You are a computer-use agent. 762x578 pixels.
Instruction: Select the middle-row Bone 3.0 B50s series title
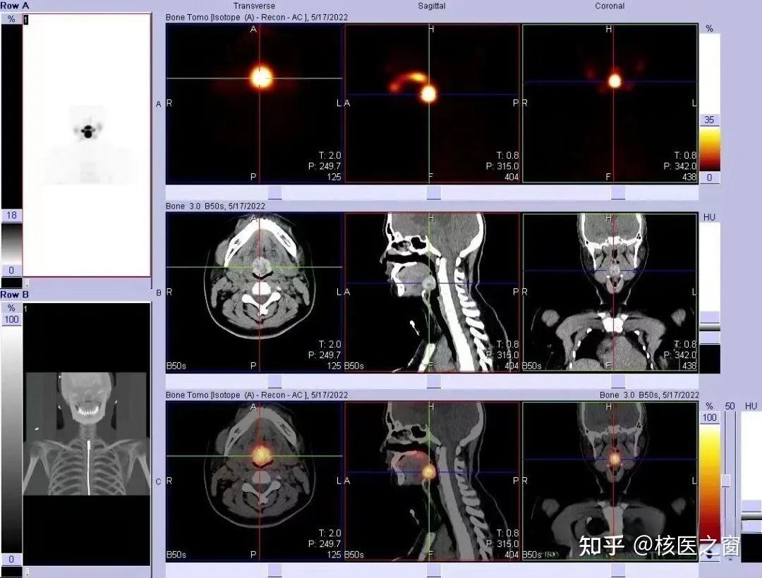point(215,207)
